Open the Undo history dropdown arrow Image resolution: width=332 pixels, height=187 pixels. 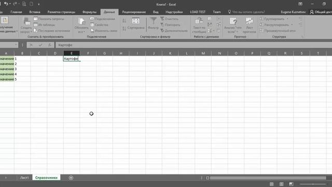pyautogui.click(x=10, y=4)
